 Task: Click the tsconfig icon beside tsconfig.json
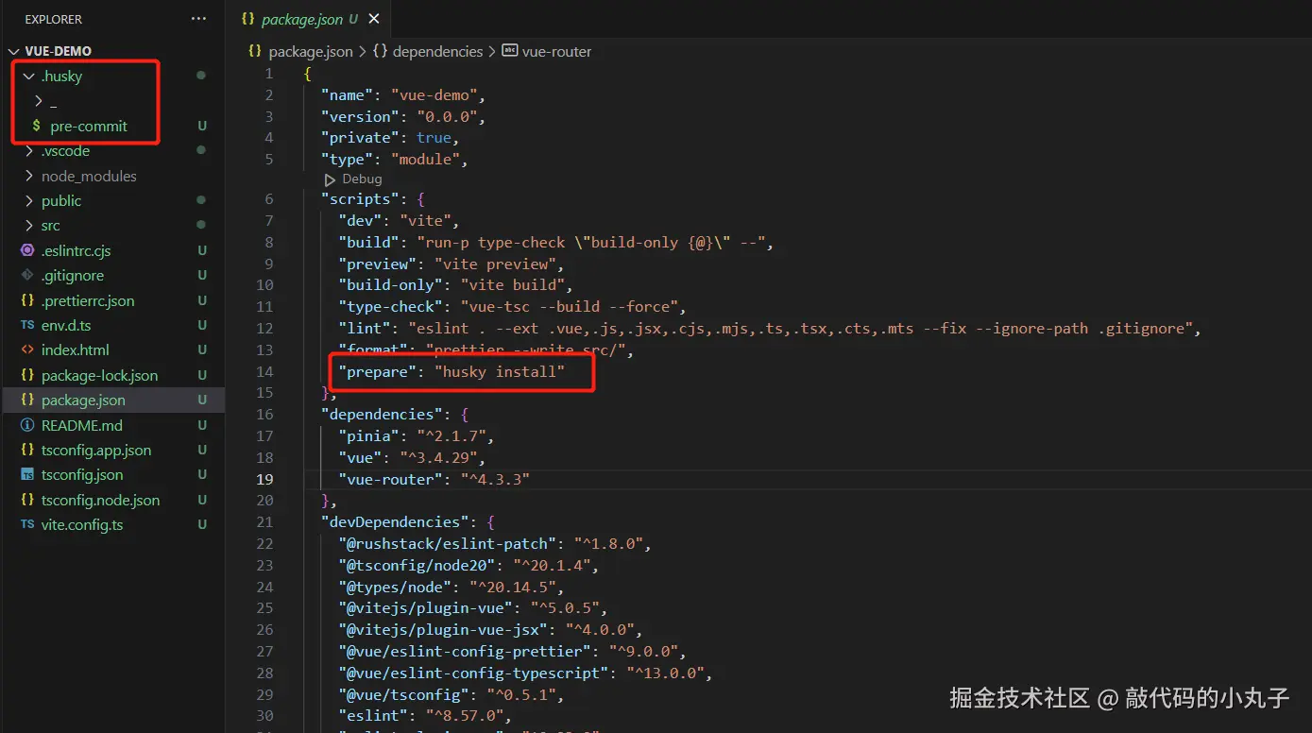click(27, 475)
